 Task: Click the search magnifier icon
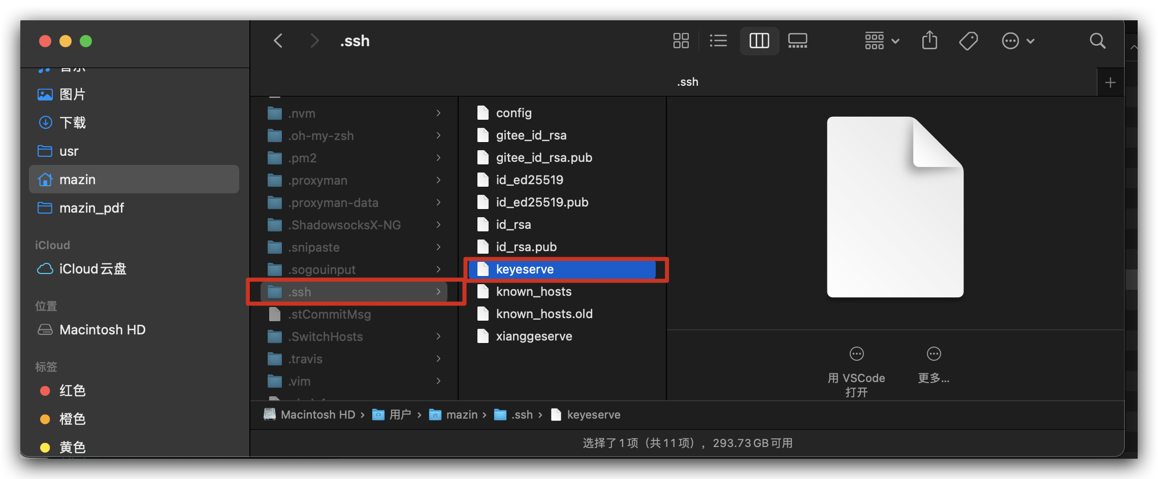tap(1098, 41)
